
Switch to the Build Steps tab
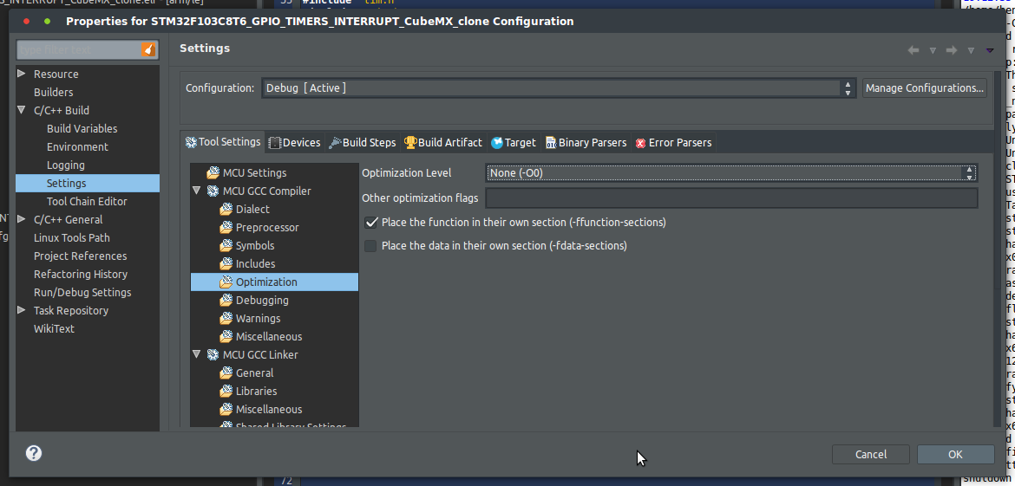pos(362,142)
